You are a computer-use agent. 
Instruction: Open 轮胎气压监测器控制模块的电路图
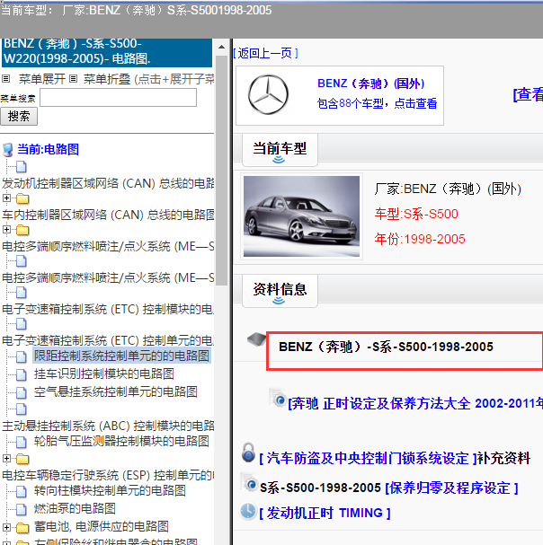coord(121,442)
